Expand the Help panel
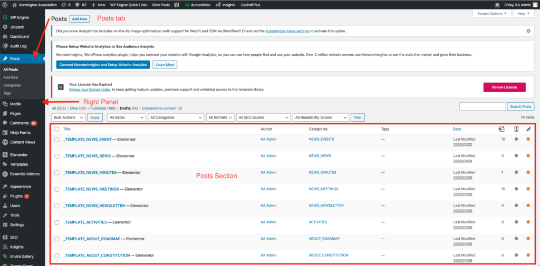540x266 pixels. pyautogui.click(x=524, y=14)
